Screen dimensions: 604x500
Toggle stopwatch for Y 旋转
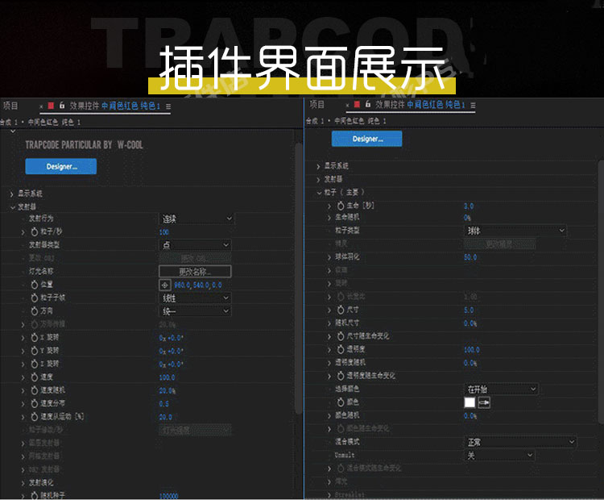point(35,351)
